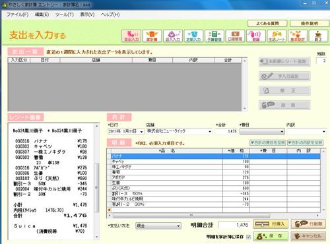Open the 日付 date dropdown

click(x=141, y=132)
